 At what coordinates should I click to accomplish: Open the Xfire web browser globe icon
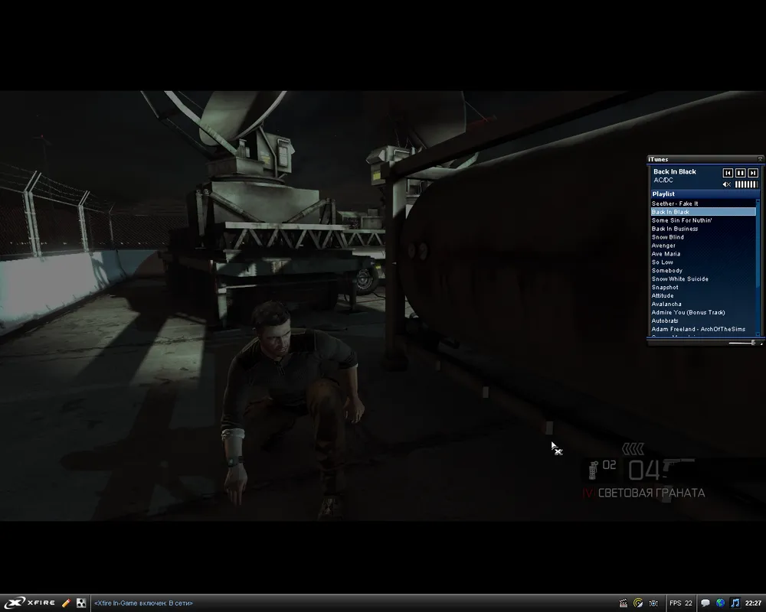[720, 603]
